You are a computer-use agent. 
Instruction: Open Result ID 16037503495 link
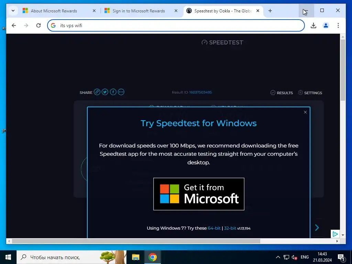(200, 92)
